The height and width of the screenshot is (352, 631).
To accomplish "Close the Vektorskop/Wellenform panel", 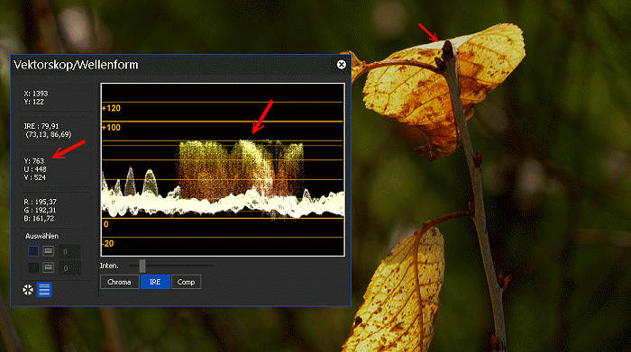I will (x=342, y=64).
